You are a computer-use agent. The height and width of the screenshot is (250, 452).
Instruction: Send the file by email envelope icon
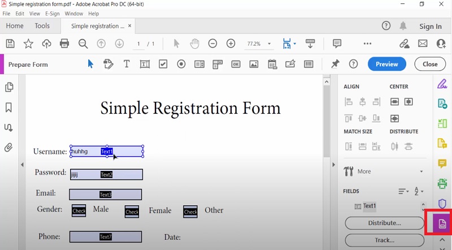[423, 44]
